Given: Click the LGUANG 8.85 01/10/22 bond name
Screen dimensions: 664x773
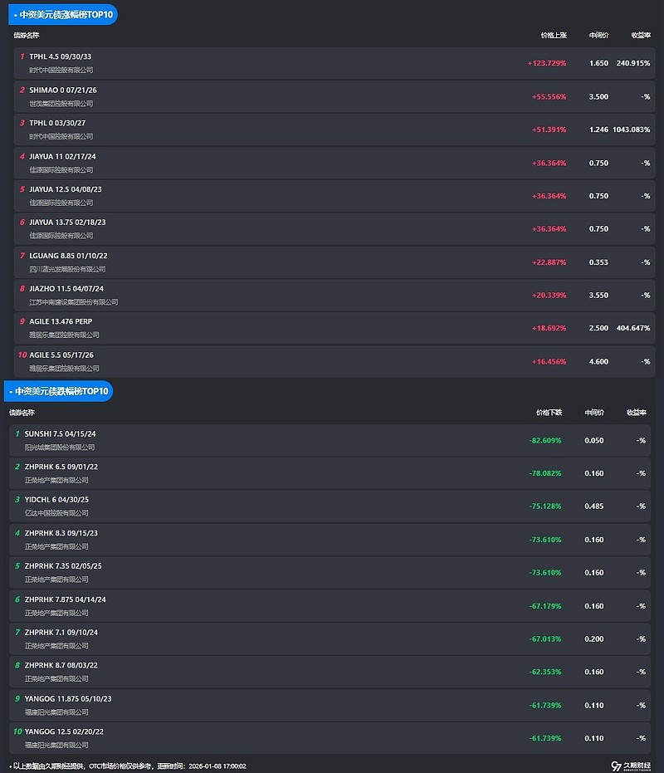Looking at the screenshot, I should point(68,256).
